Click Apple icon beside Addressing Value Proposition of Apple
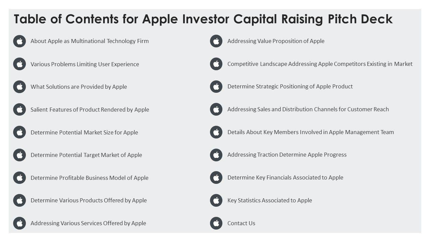The height and width of the screenshot is (242, 430). coord(216,41)
